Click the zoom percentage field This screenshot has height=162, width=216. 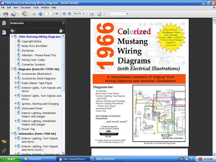click(78, 14)
